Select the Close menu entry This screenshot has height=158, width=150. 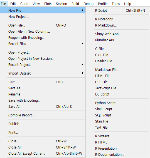point(43,141)
